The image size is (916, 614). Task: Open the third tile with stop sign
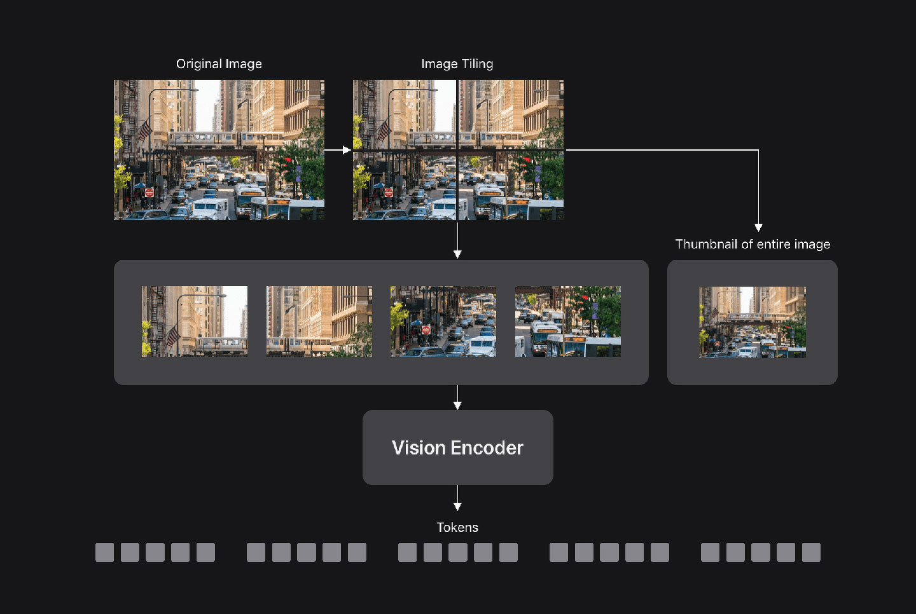(x=443, y=322)
